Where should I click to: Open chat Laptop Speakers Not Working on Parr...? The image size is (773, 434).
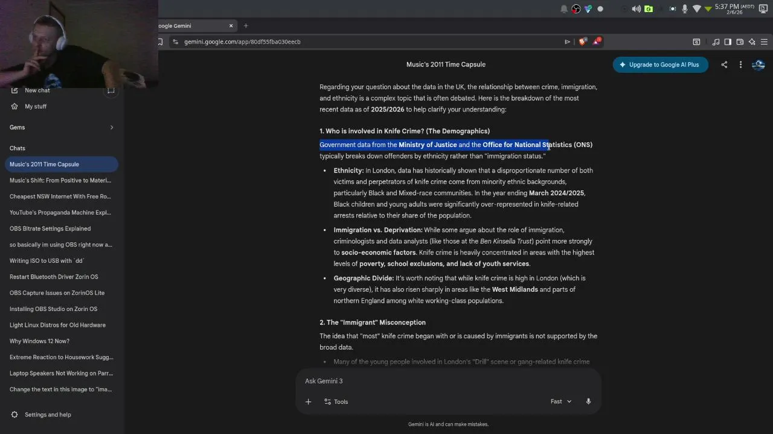click(x=61, y=373)
